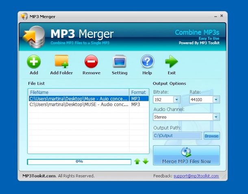Image resolution: width=248 pixels, height=194 pixels.
Task: Select the MUSE - Audio conc... file row
Action: 89,104
